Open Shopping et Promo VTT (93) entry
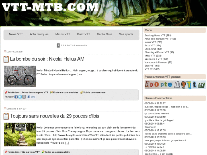 tap(159, 52)
